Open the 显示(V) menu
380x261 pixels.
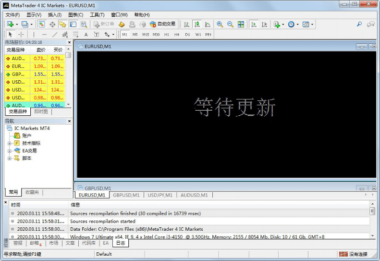(34, 15)
